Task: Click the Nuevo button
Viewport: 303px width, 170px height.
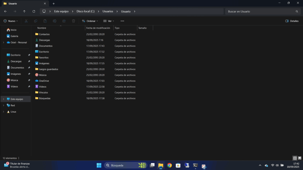Action: tap(11, 21)
